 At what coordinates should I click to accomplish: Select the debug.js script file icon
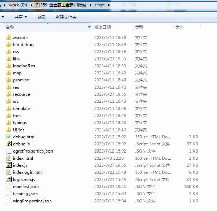pos(9,144)
